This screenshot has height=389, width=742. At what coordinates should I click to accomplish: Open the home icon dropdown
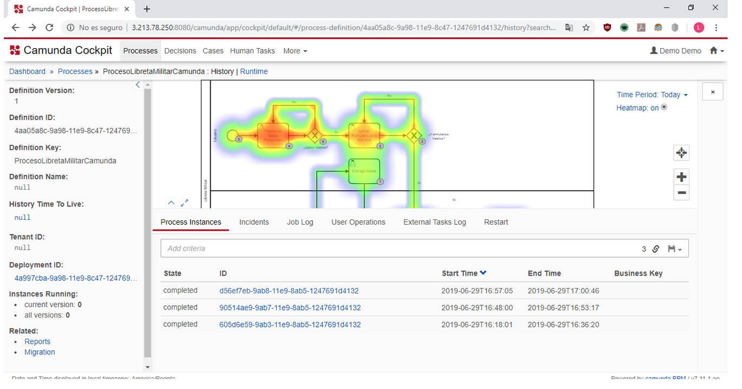coord(717,50)
